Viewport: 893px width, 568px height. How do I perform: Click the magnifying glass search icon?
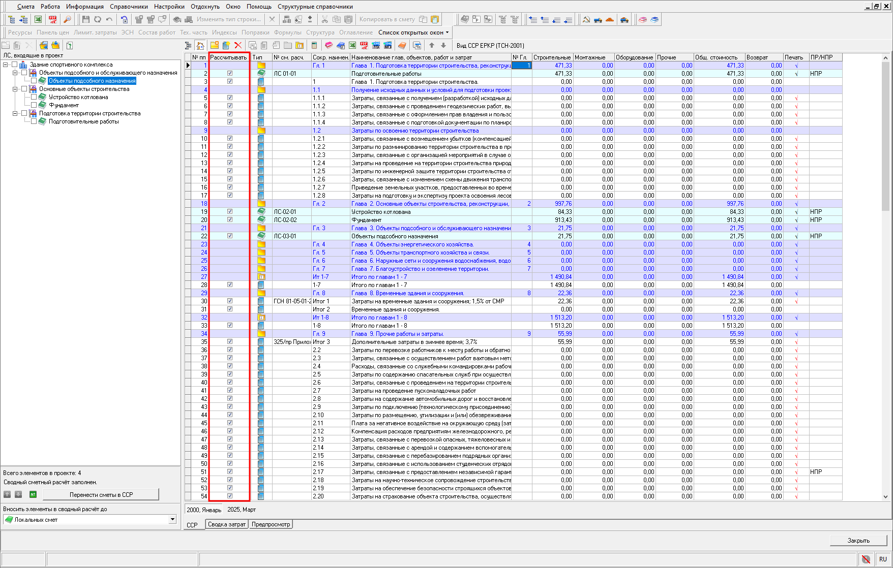coord(67,19)
